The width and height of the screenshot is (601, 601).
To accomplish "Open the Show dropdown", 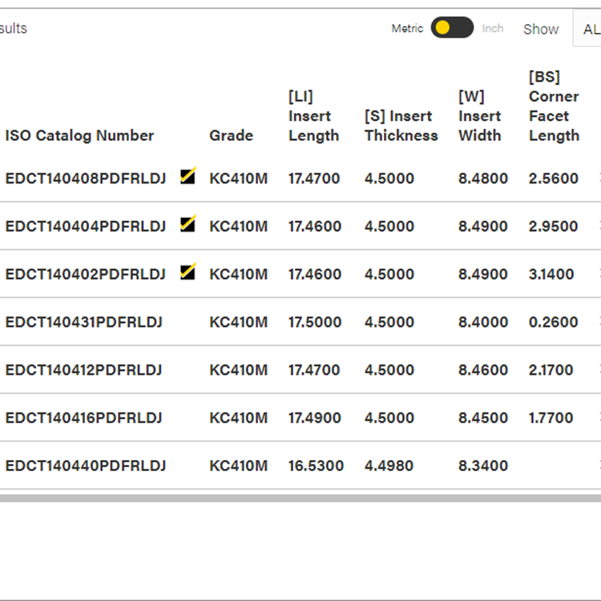I will pyautogui.click(x=587, y=29).
